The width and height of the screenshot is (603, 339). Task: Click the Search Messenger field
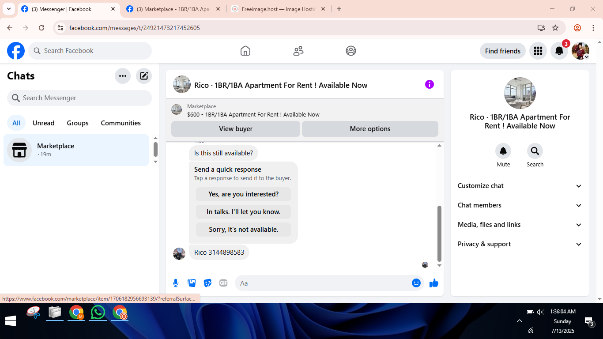tap(79, 98)
